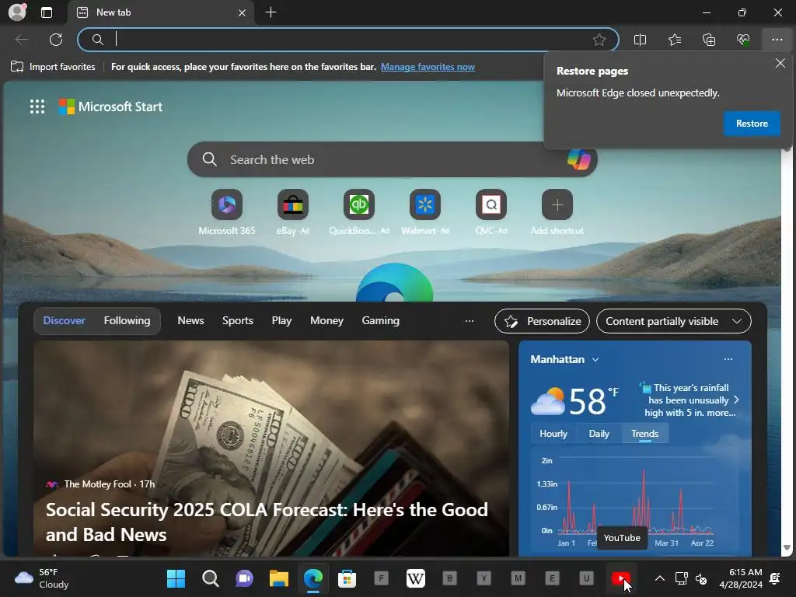Switch weather view to Daily
Image resolution: width=796 pixels, height=597 pixels.
(599, 434)
